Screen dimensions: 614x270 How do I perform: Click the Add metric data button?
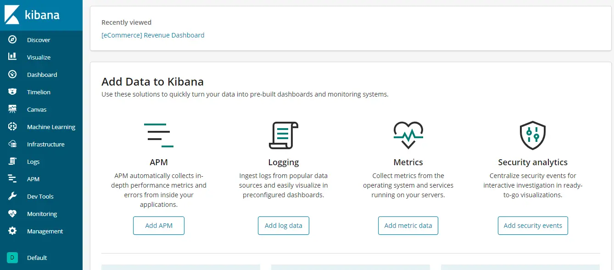pyautogui.click(x=408, y=226)
